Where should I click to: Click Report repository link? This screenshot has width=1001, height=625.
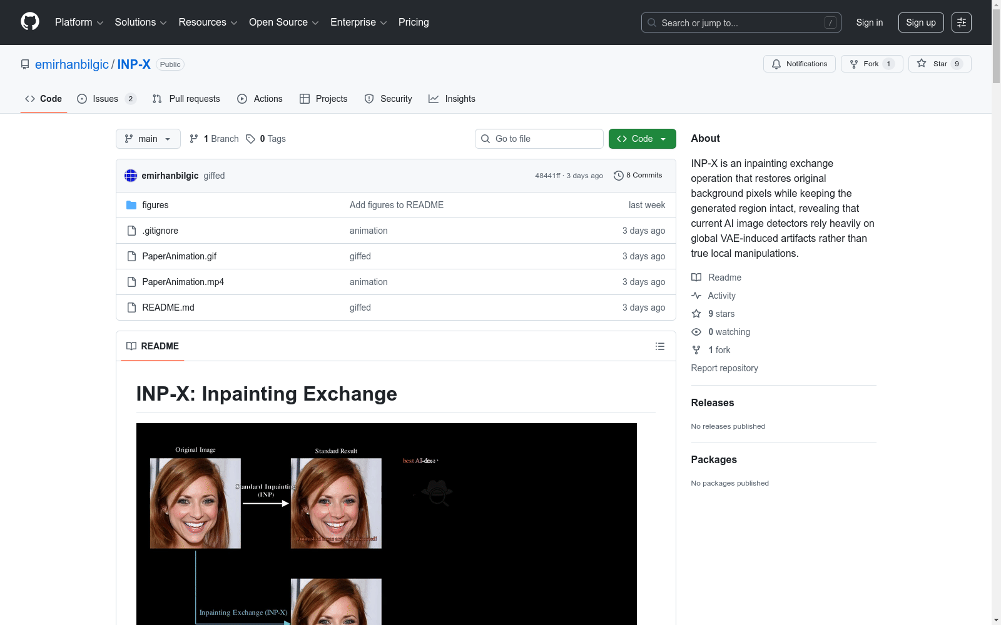pyautogui.click(x=724, y=368)
